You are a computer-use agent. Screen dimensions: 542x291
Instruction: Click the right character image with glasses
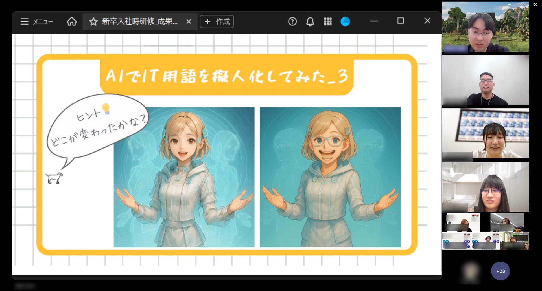[x=330, y=177]
